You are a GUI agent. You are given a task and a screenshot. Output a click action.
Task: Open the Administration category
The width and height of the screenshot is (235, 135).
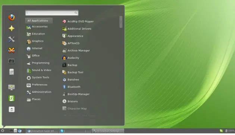[39, 92]
